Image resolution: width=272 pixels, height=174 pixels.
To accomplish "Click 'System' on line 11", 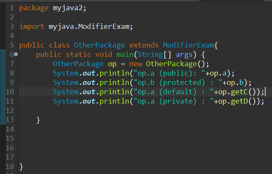I will pos(66,101).
